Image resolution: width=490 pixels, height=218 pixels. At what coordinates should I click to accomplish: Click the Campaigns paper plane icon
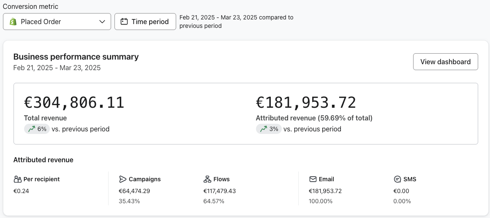pos(122,179)
